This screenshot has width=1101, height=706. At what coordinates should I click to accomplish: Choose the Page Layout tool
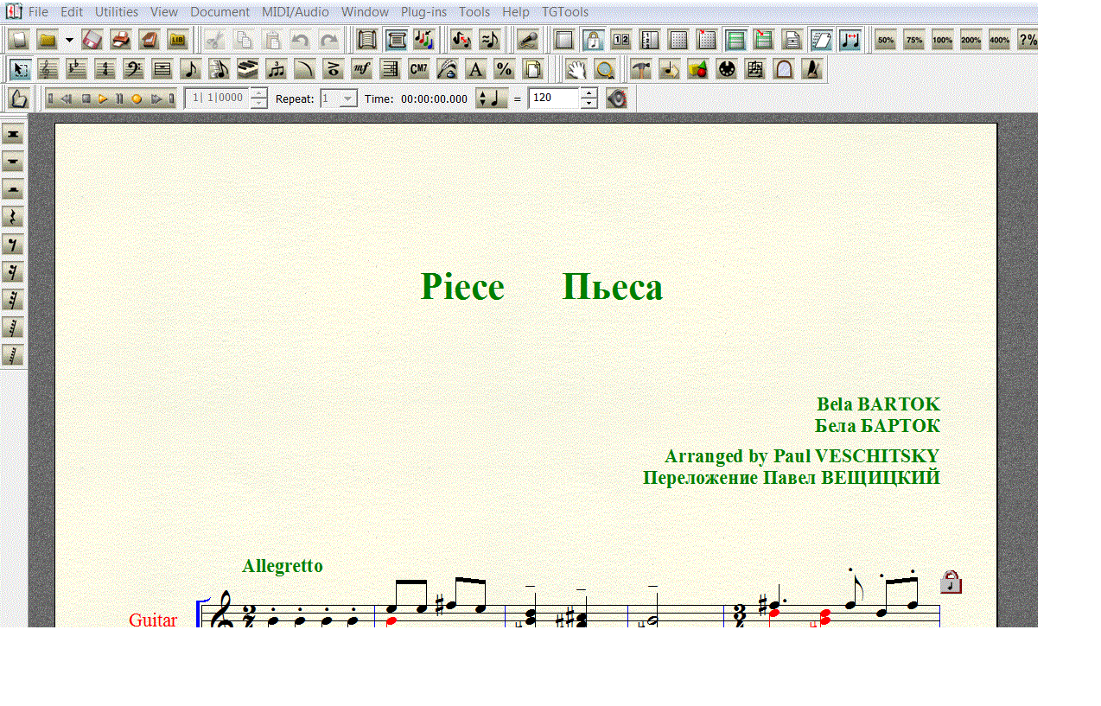point(532,70)
